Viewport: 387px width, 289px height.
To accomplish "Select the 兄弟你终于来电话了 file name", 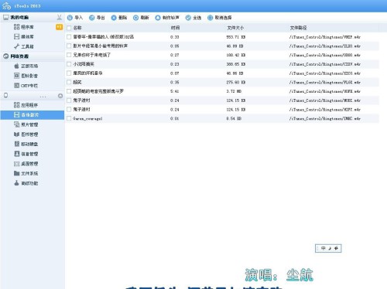I will 92,55.
